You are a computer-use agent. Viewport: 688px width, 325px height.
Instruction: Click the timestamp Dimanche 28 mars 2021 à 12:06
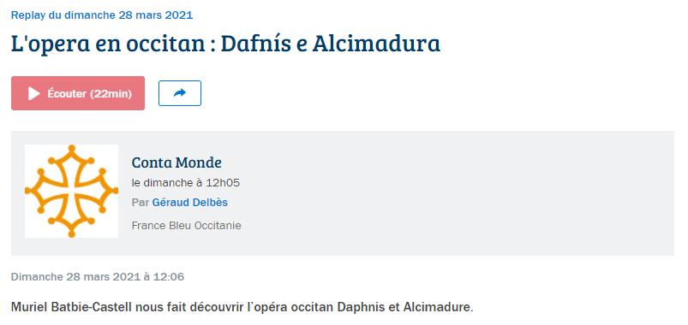[98, 277]
